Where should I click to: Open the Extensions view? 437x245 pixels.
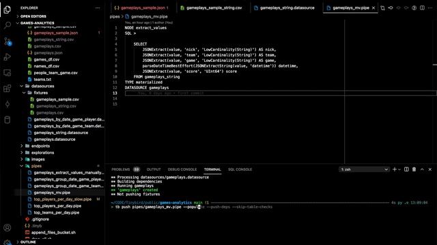click(x=8, y=88)
